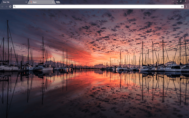Click the search magnifier icon in address bar
The height and width of the screenshot is (118, 189).
coord(15,6)
